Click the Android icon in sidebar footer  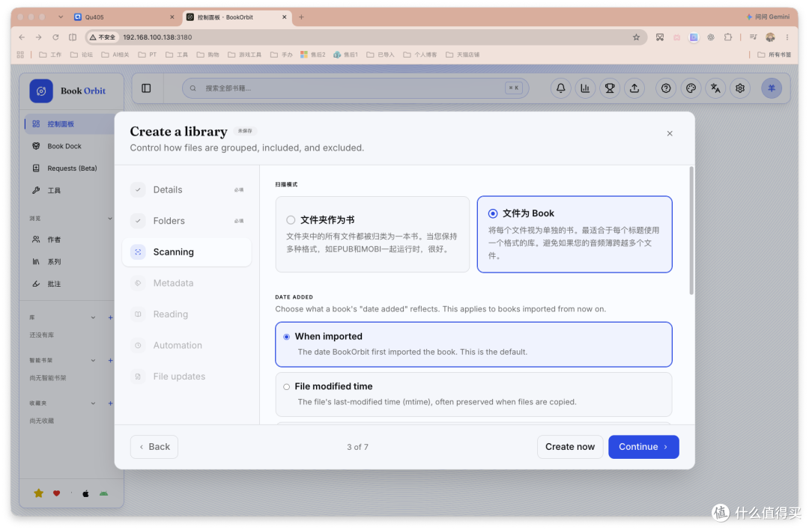(x=103, y=493)
